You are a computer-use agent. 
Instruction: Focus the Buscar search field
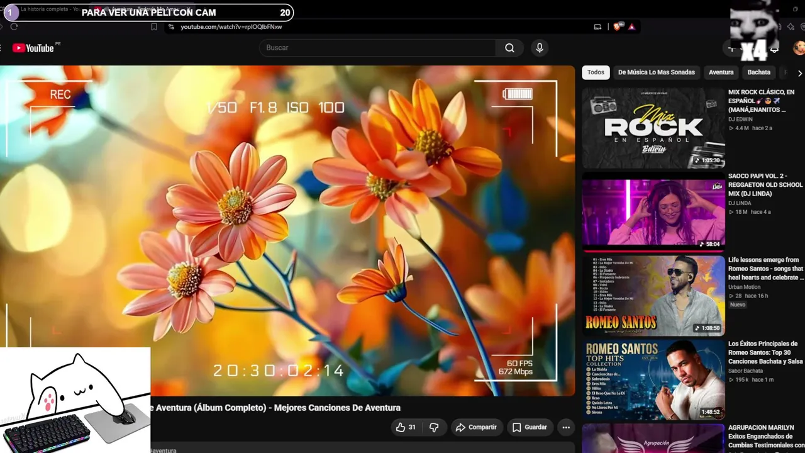click(377, 48)
